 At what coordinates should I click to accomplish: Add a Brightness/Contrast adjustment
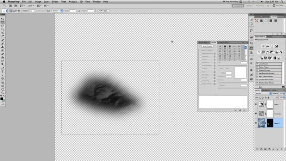pyautogui.click(x=263, y=46)
